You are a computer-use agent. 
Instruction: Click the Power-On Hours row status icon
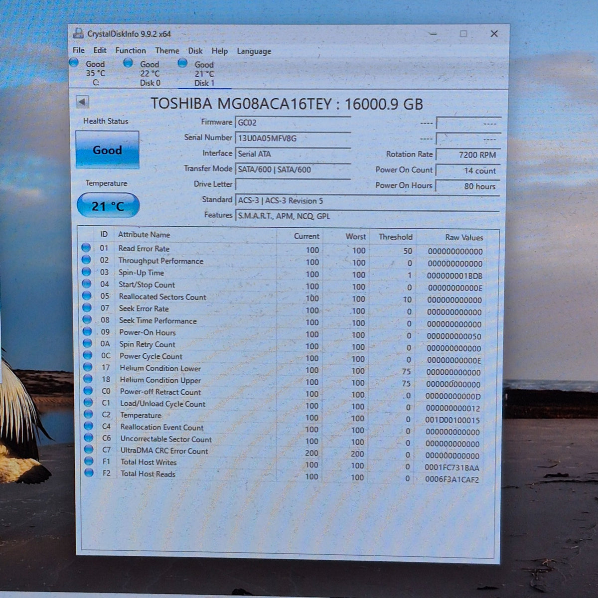click(x=87, y=331)
